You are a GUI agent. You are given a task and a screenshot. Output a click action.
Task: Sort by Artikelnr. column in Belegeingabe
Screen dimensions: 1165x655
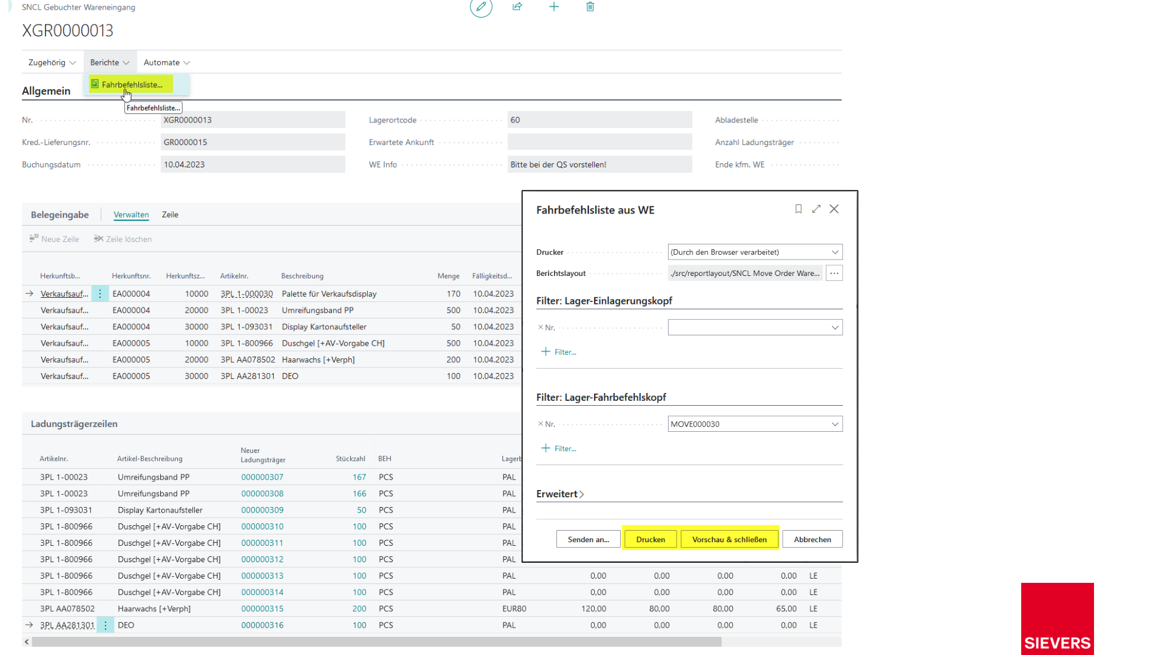pyautogui.click(x=234, y=276)
